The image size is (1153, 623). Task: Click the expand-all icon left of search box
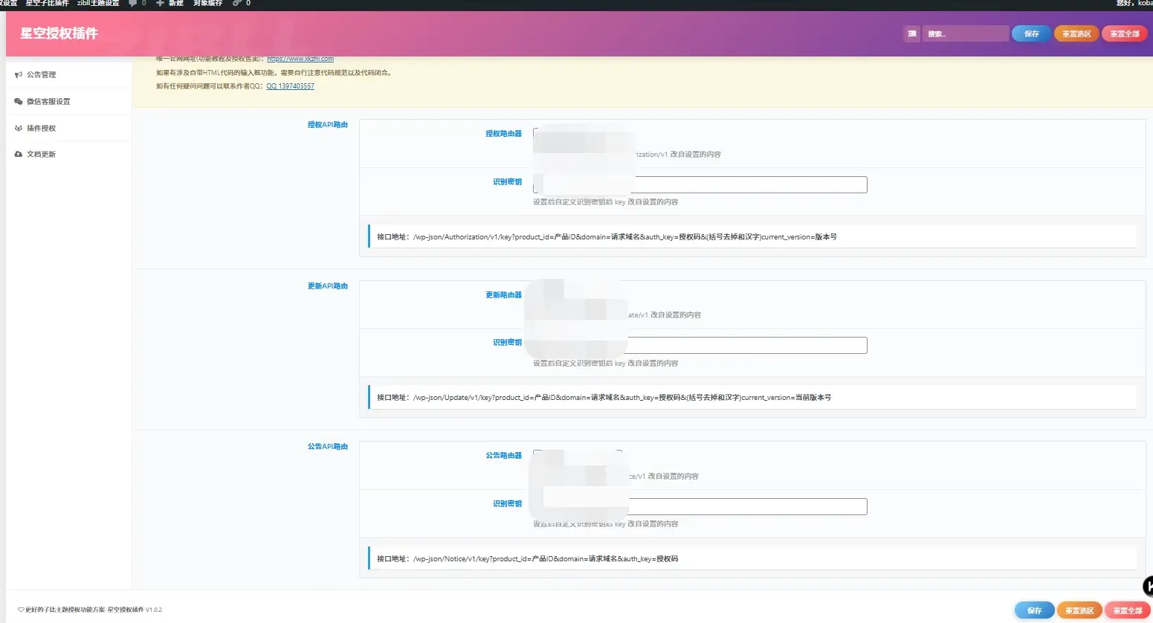911,34
